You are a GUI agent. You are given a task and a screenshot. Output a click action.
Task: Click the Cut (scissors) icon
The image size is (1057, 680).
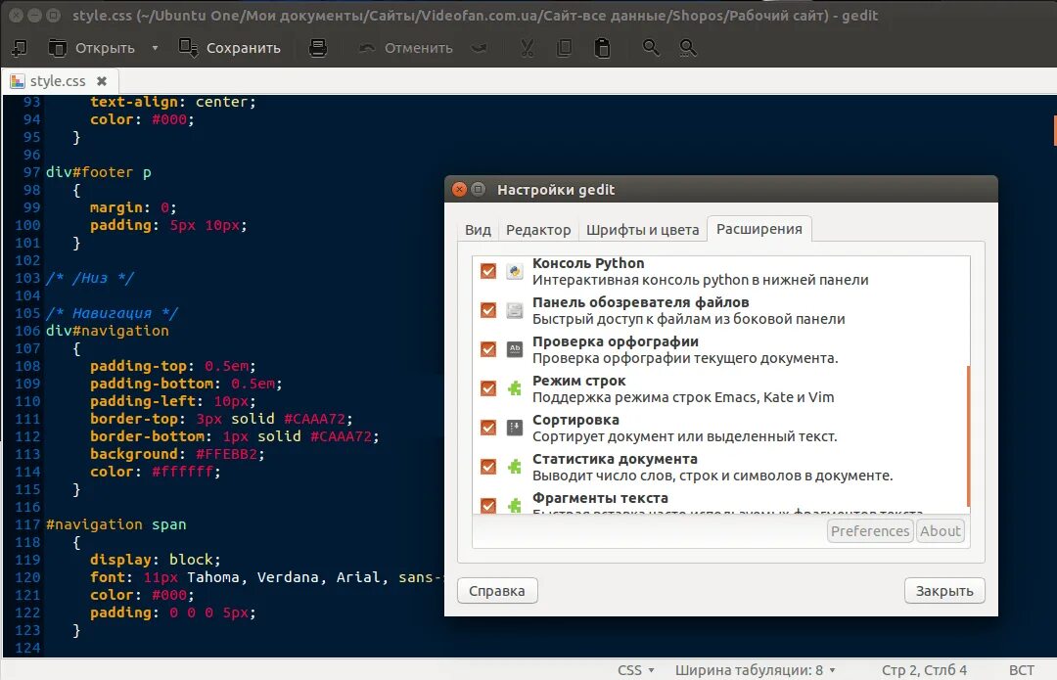pyautogui.click(x=526, y=47)
